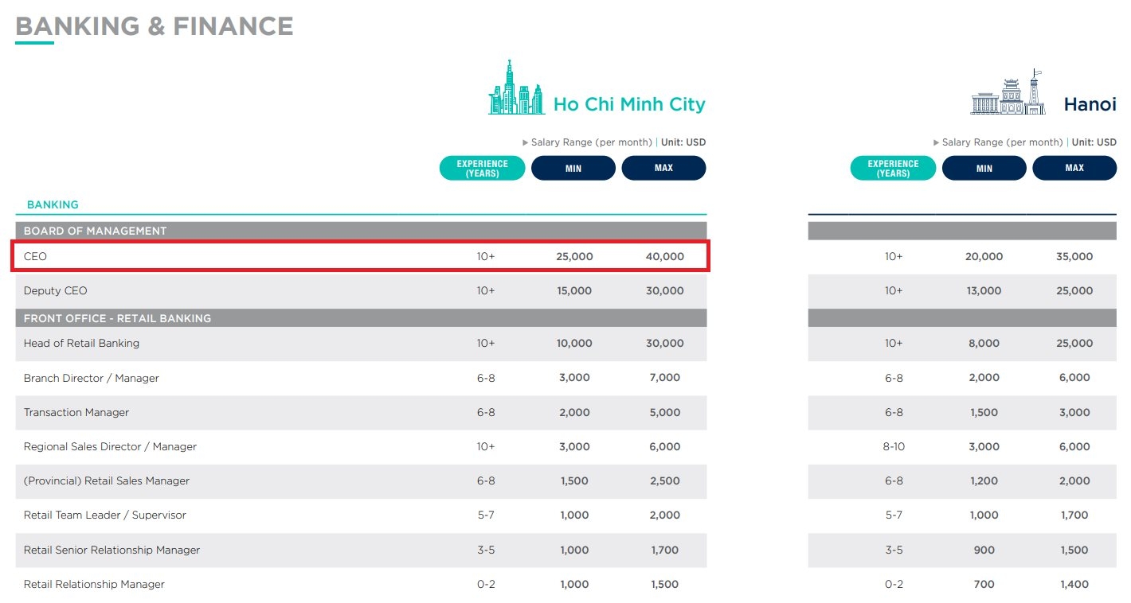Click the Hanoi landmarks icon

pos(1008,93)
